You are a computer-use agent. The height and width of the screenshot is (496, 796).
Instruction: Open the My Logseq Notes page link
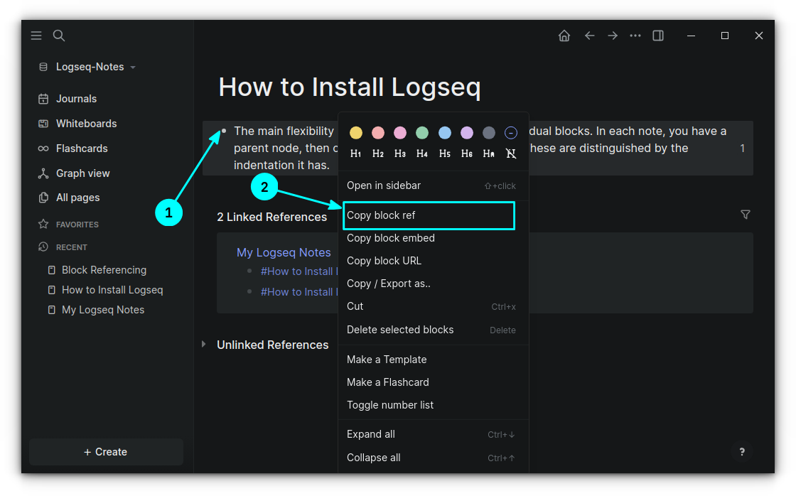(284, 252)
